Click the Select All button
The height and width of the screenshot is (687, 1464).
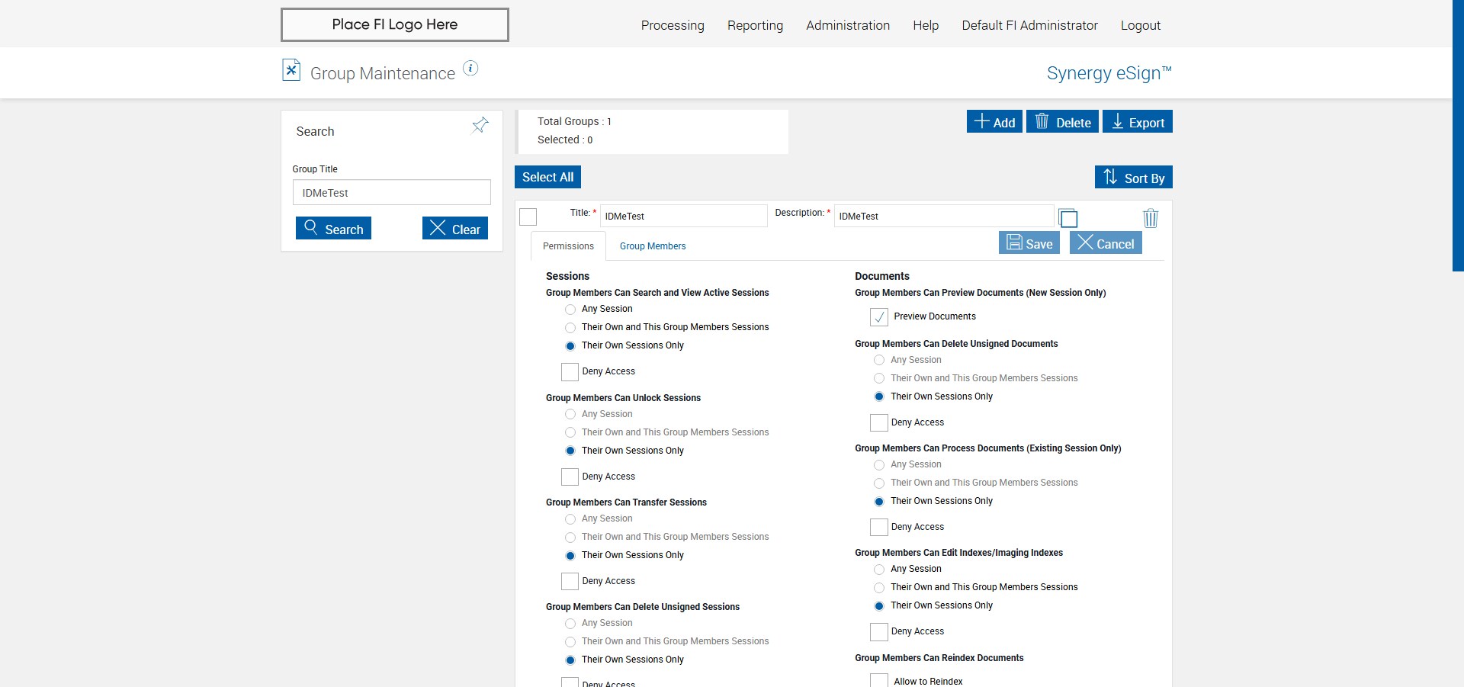tap(547, 177)
